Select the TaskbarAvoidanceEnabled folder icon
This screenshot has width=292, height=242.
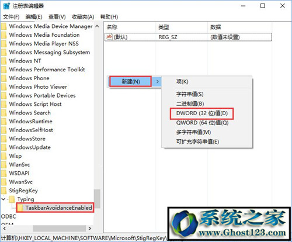(20, 208)
